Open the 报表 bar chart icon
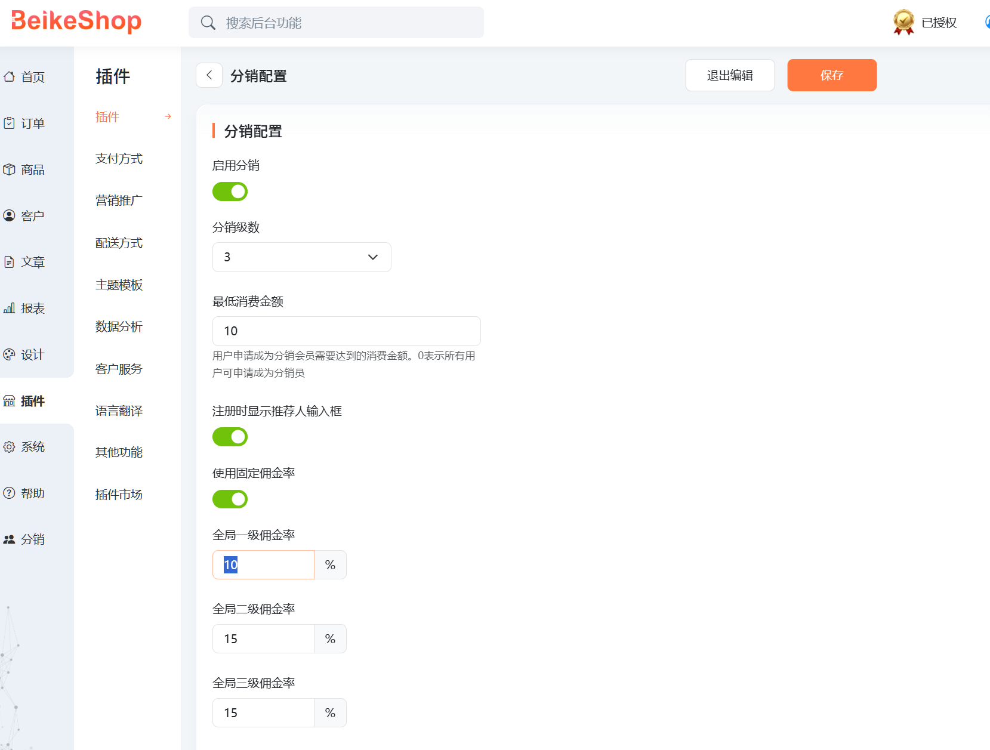 point(9,308)
